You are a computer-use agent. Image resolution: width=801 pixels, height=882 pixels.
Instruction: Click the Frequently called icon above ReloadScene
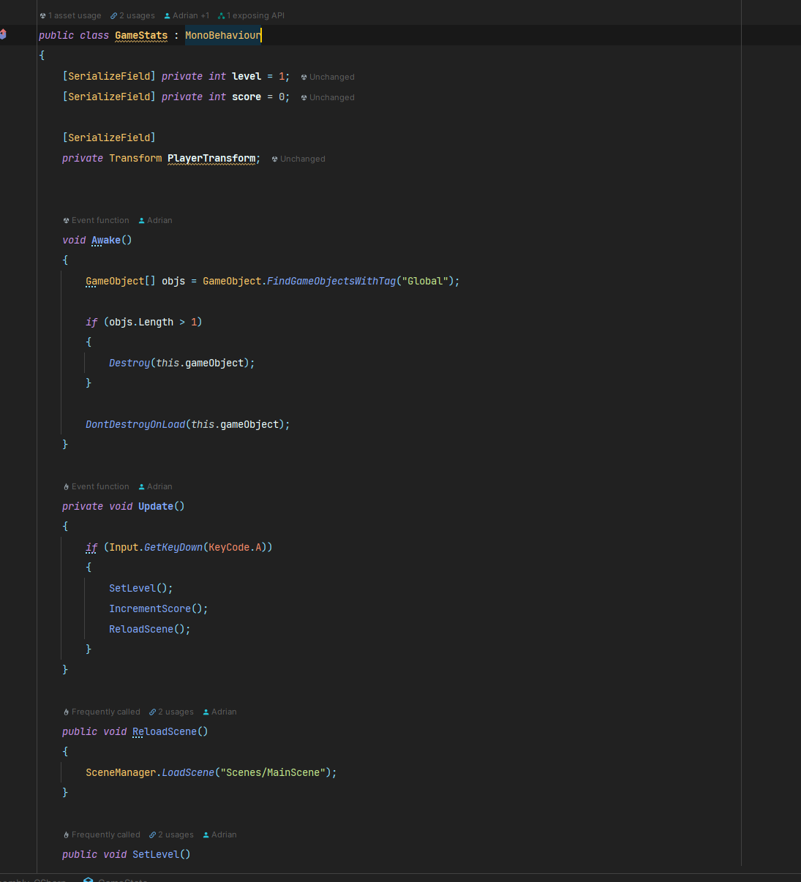pos(67,712)
